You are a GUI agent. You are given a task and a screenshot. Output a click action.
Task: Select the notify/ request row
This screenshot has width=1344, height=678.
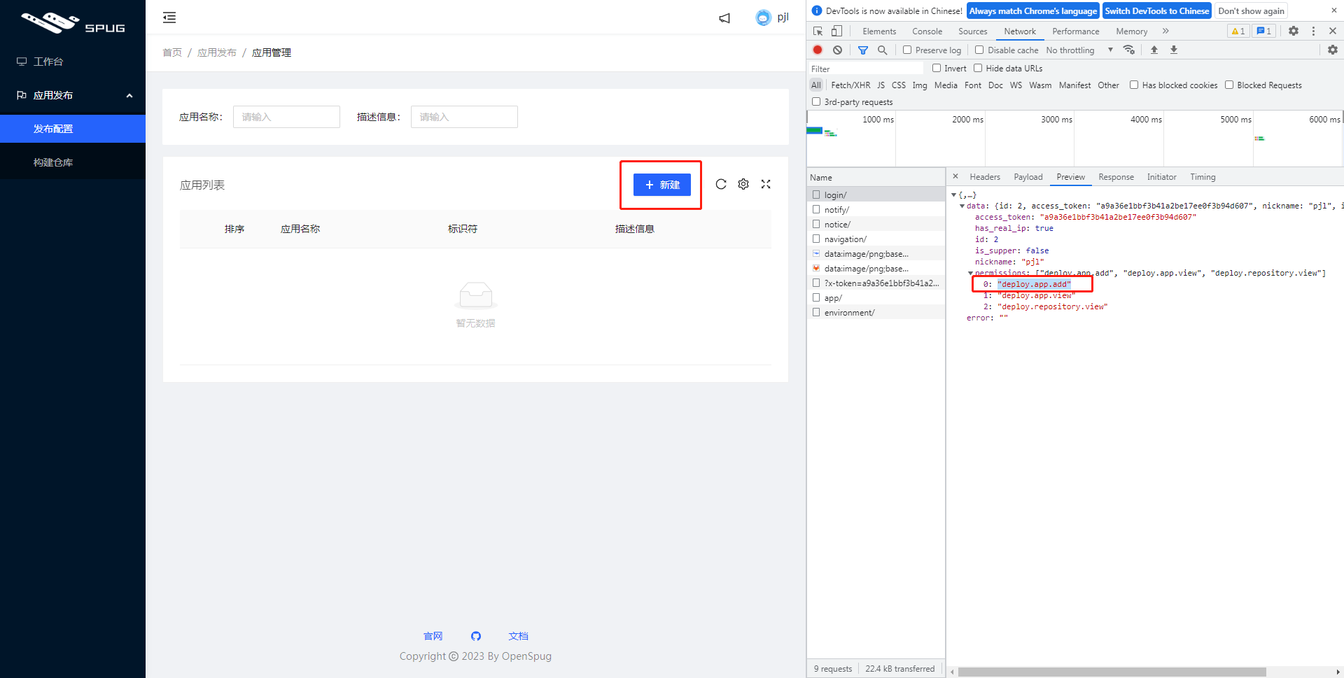(x=876, y=209)
